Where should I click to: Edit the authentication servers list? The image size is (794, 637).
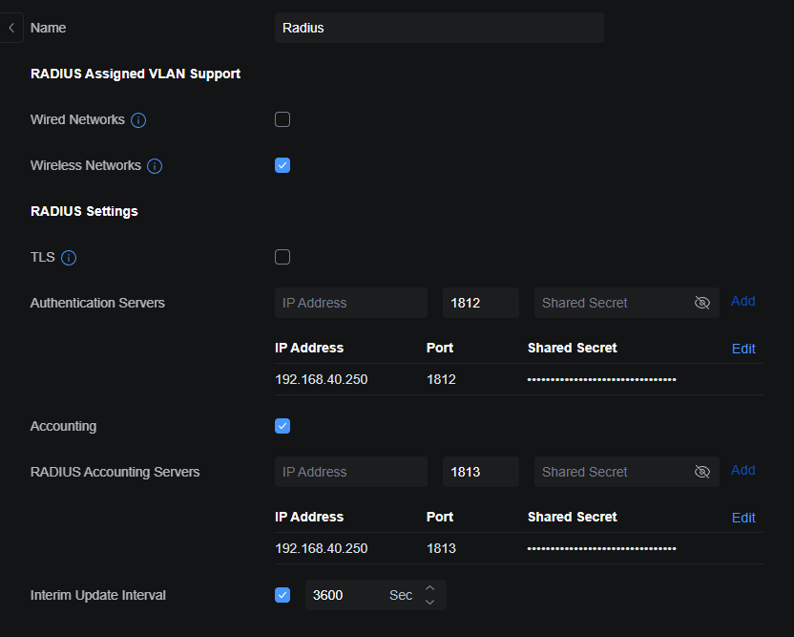pos(743,349)
